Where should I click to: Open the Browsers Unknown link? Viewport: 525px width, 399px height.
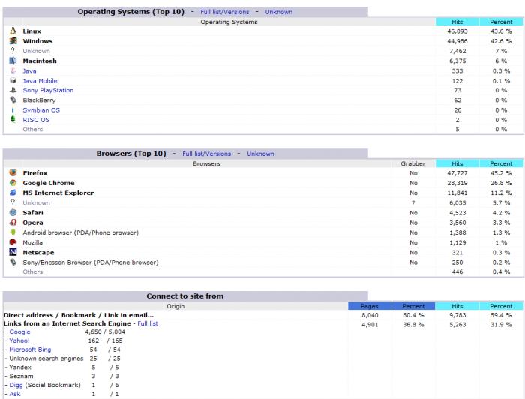tap(260, 154)
